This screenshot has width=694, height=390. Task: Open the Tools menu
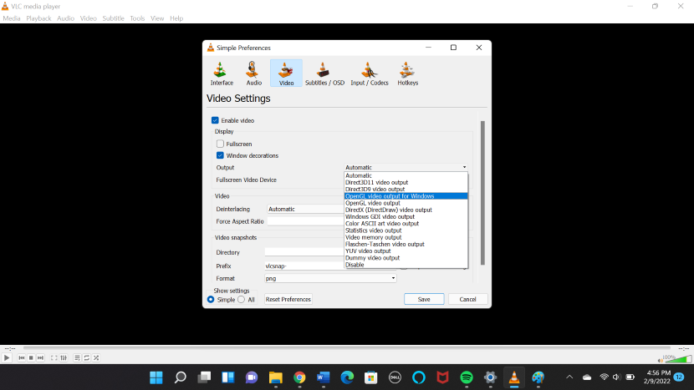pos(137,18)
